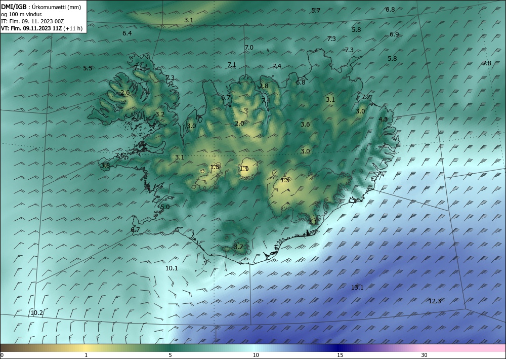Select the 3.6 value in the northeast highlands
The height and width of the screenshot is (359, 506).
coord(305,124)
